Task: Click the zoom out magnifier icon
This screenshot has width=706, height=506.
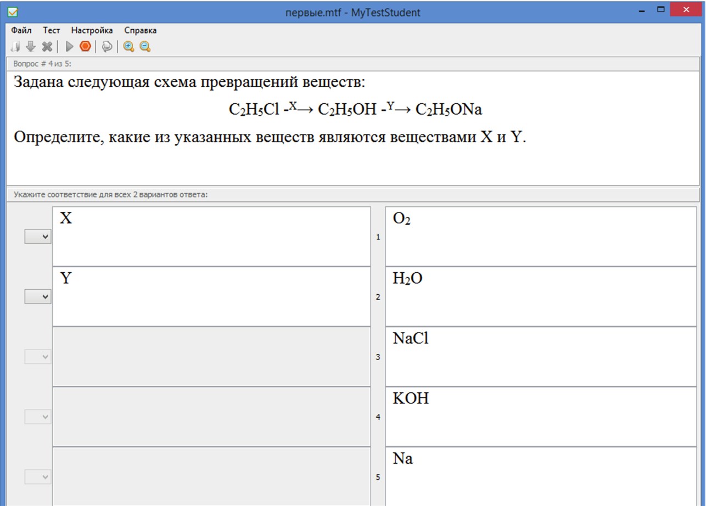Action: point(145,47)
